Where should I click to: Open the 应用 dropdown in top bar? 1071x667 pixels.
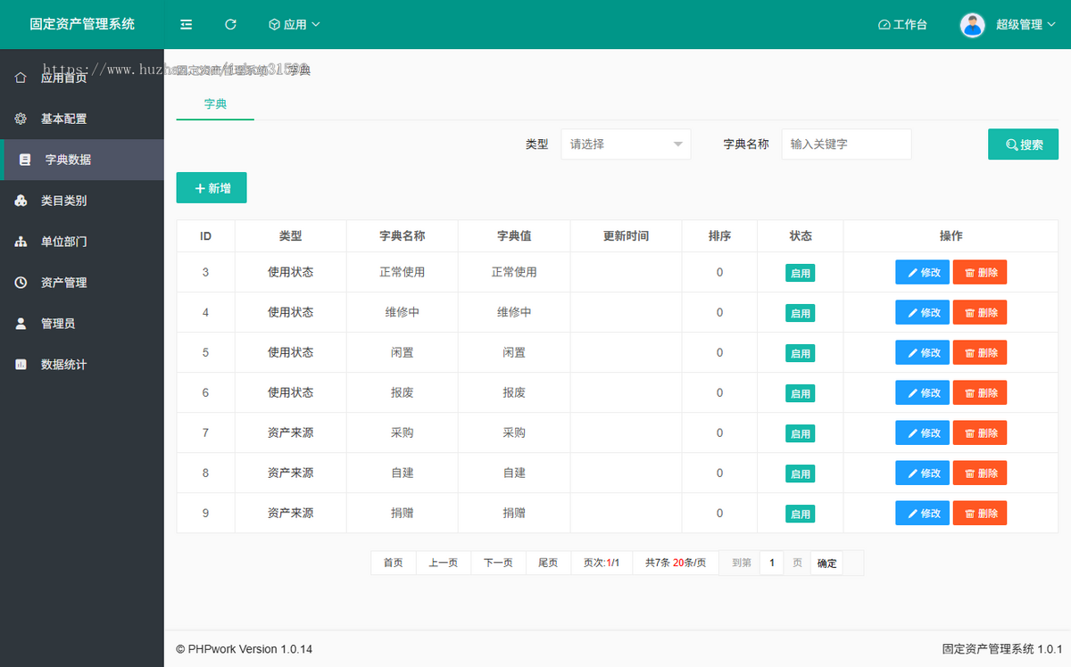point(294,24)
